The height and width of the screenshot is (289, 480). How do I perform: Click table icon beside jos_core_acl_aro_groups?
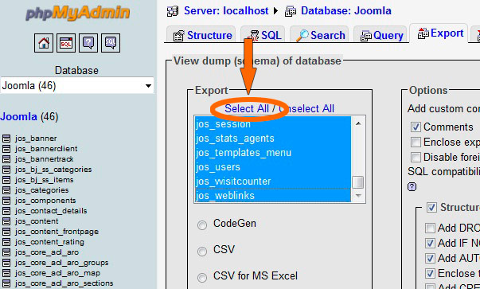(6, 263)
